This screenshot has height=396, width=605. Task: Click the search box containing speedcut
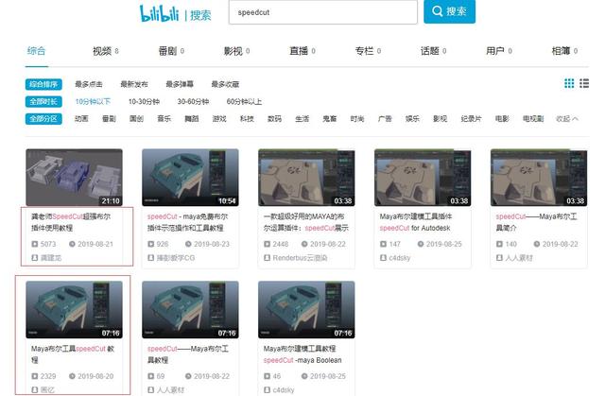coord(323,12)
